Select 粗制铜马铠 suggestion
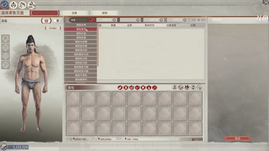Viewport: 269px width, 151px height. click(80, 50)
